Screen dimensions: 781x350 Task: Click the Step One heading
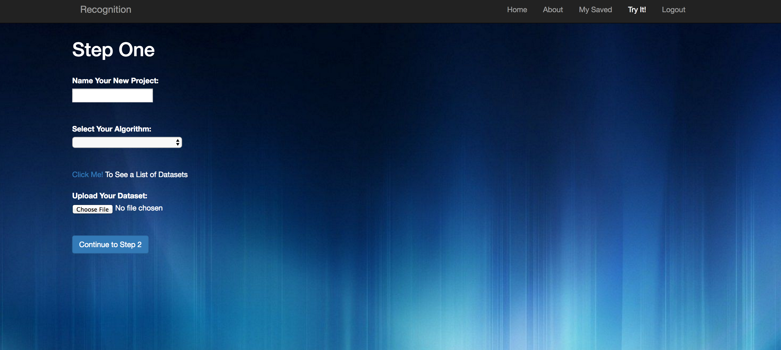pos(113,49)
